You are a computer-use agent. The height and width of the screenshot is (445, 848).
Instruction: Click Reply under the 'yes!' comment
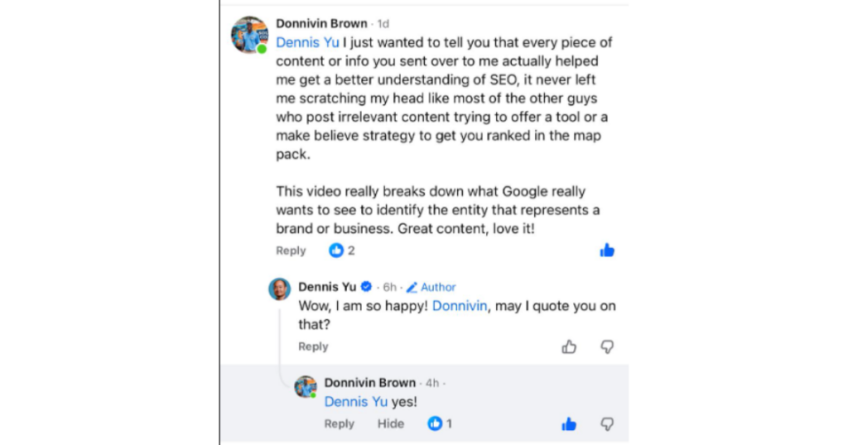[x=340, y=423]
